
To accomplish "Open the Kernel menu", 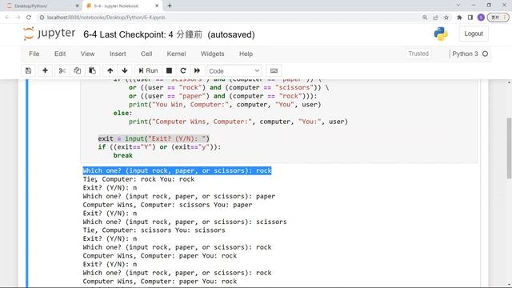I will [x=176, y=54].
